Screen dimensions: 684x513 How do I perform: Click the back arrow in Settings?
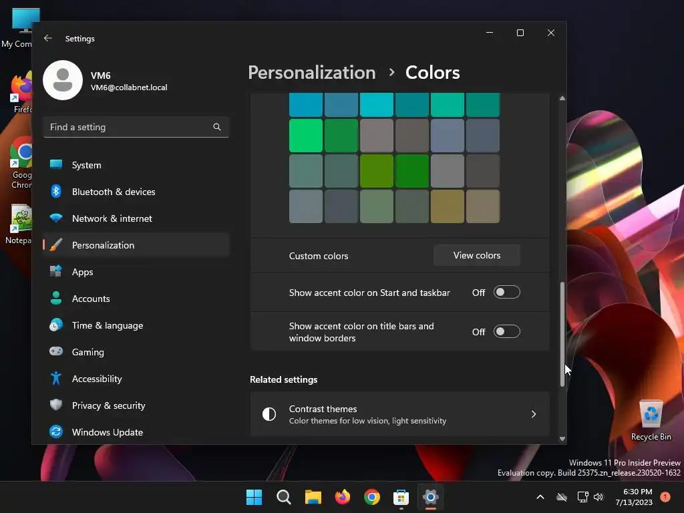point(48,38)
